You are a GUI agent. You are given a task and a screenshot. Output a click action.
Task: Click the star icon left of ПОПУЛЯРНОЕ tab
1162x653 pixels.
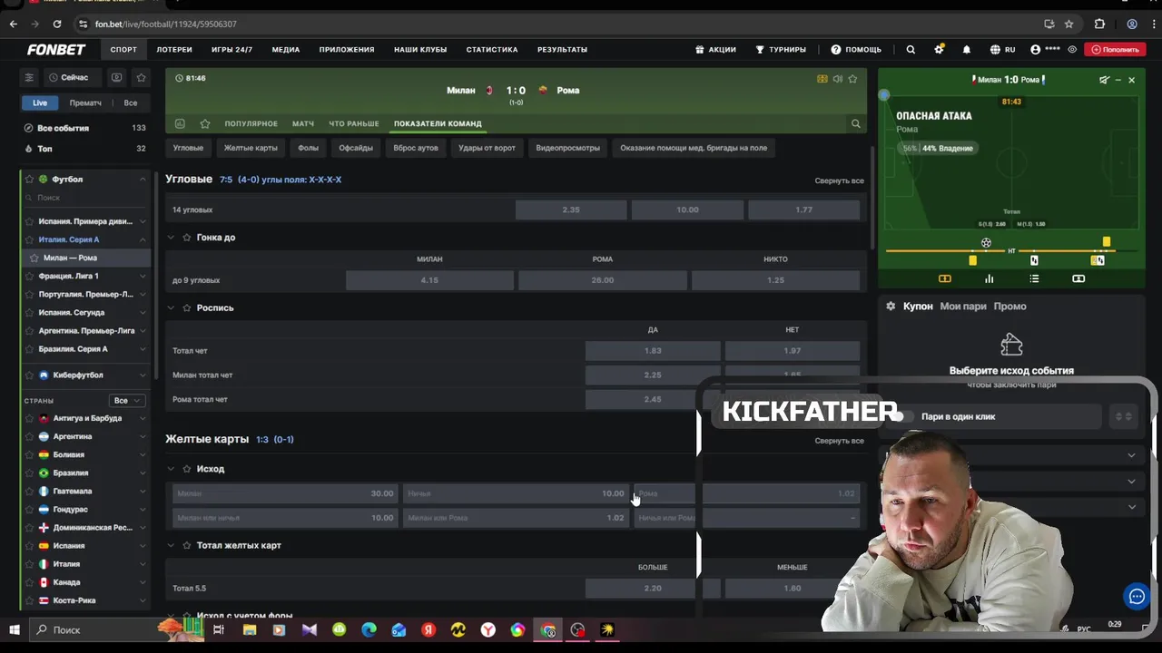pyautogui.click(x=205, y=123)
